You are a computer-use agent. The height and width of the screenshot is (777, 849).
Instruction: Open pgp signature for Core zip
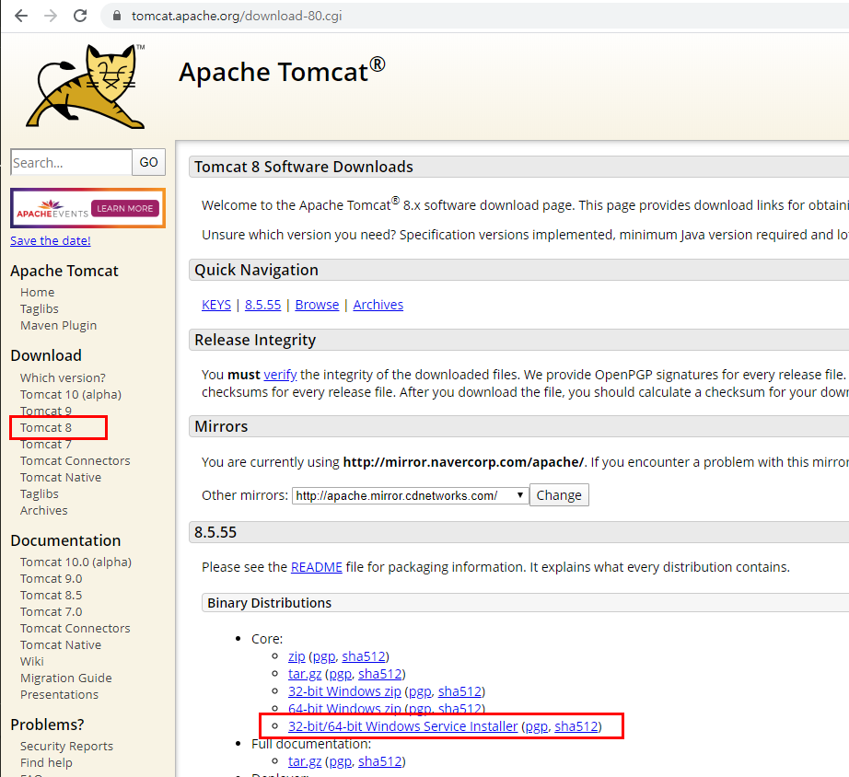pyautogui.click(x=324, y=656)
